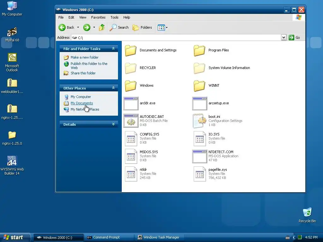The image size is (323, 242).
Task: Select AUTOEXEC.BAT file icon
Action: pos(131,121)
